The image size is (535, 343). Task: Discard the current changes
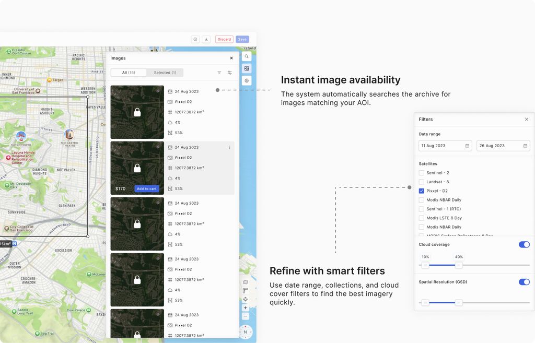click(x=224, y=39)
